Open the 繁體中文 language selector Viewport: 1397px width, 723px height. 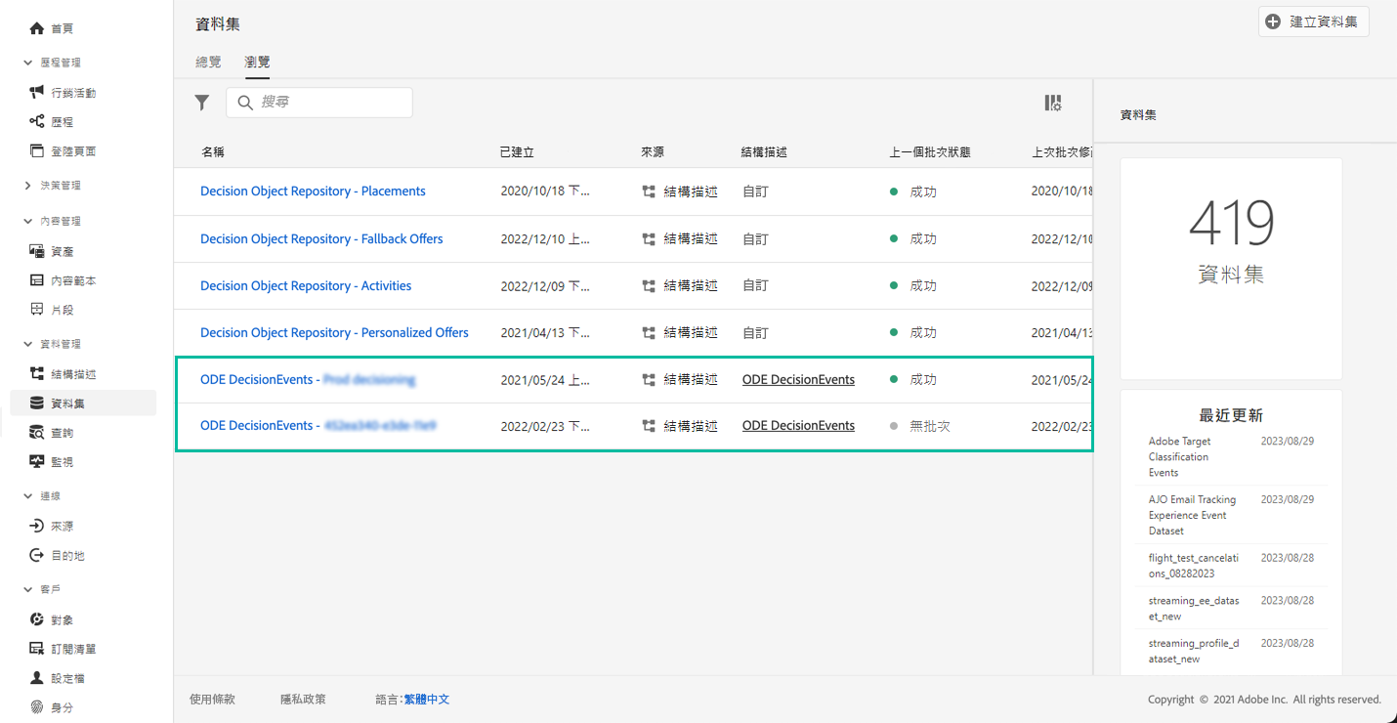[x=427, y=700]
